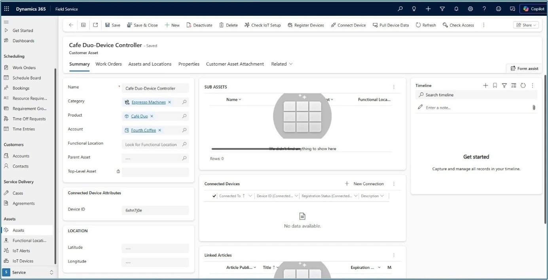Click the help question mark icon
Screen dimensions: 548x280
[x=484, y=9]
